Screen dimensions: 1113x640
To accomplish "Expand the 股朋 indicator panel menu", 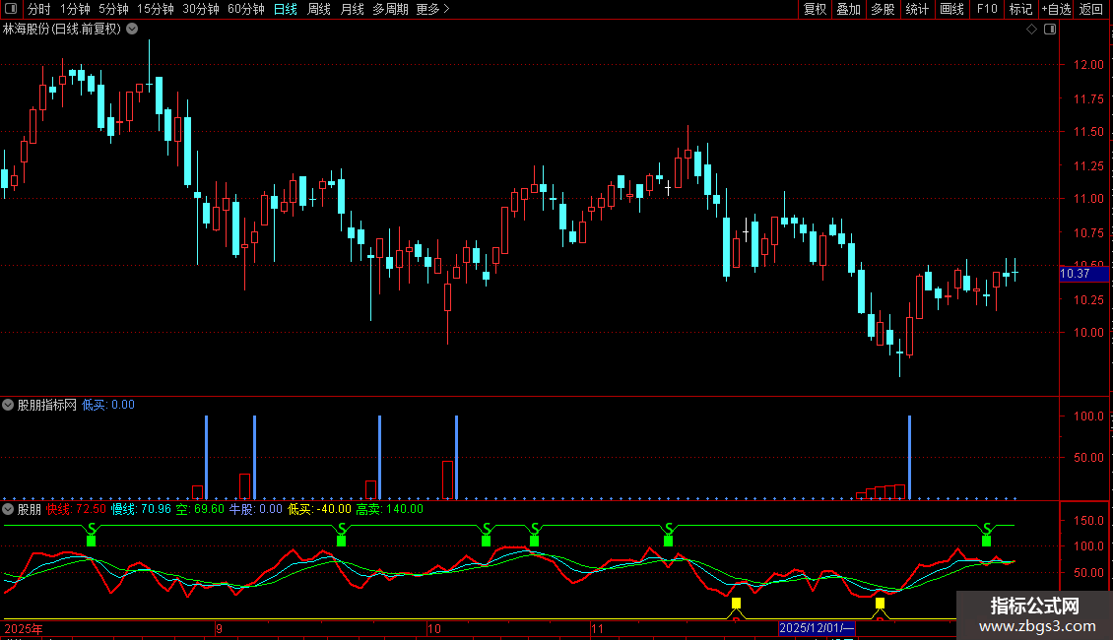I will tap(8, 509).
